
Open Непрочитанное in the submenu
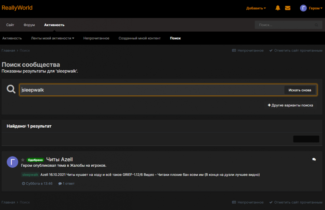(x=96, y=38)
